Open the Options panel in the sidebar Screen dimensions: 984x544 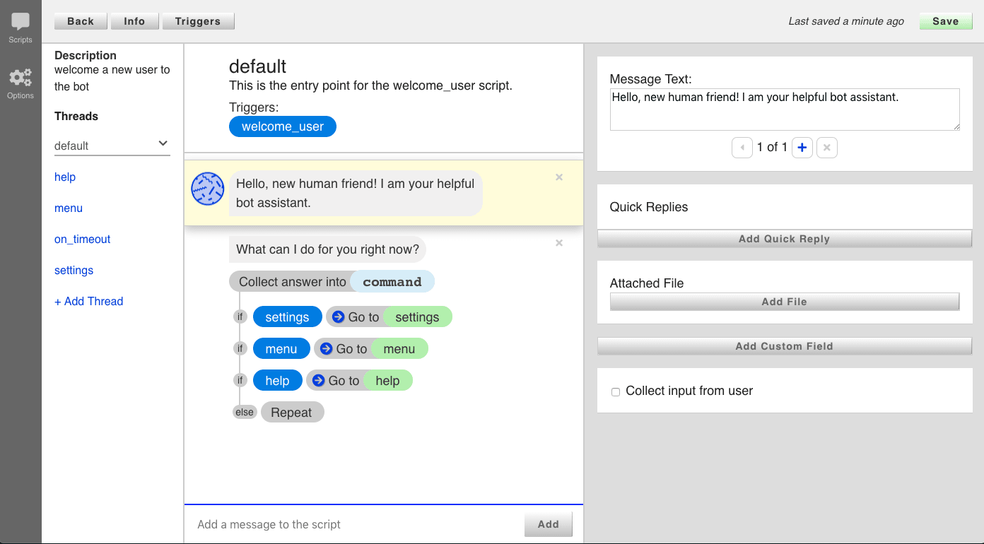(20, 78)
